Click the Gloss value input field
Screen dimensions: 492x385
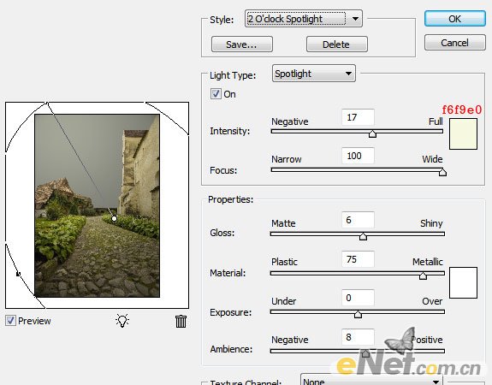(x=358, y=220)
